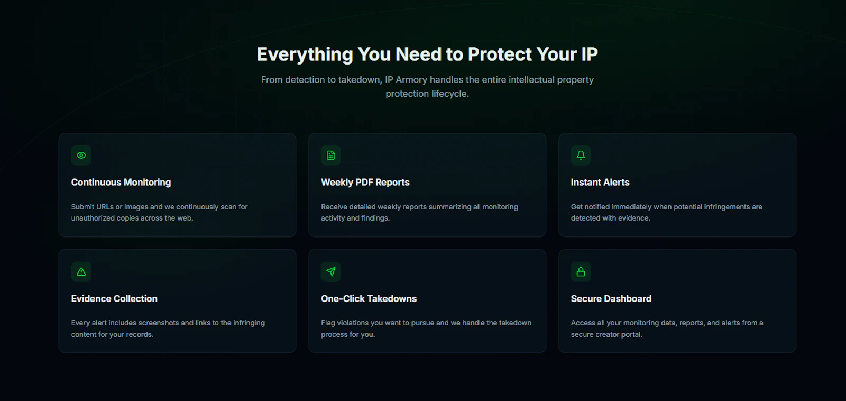Screen dimensions: 846x401
Task: Click the 'Get notified immediately' description
Action: coord(667,213)
